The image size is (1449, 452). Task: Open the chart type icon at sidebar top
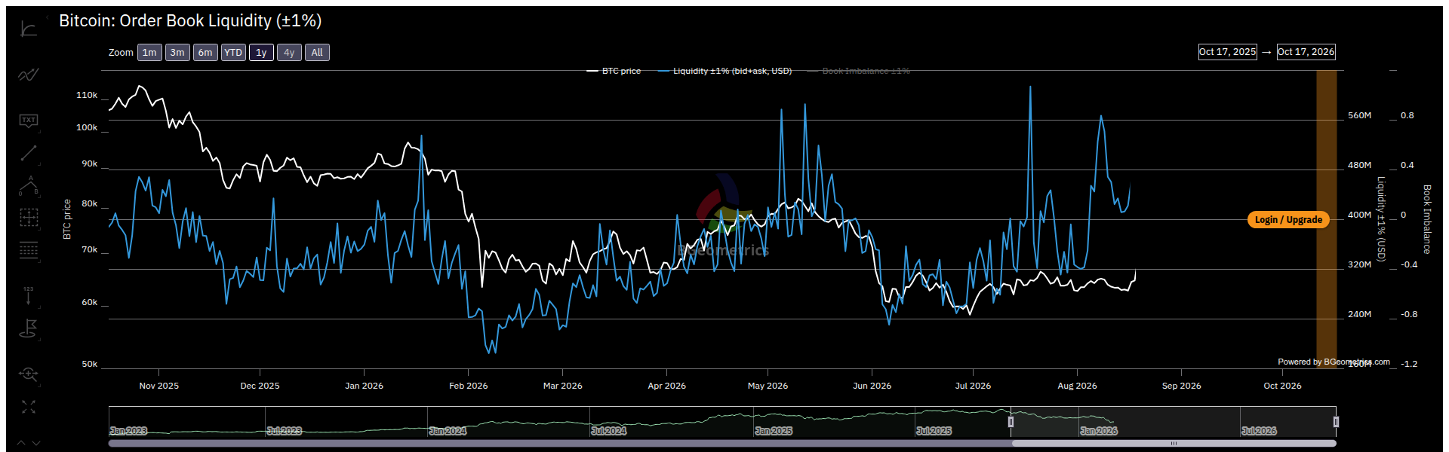[x=28, y=29]
